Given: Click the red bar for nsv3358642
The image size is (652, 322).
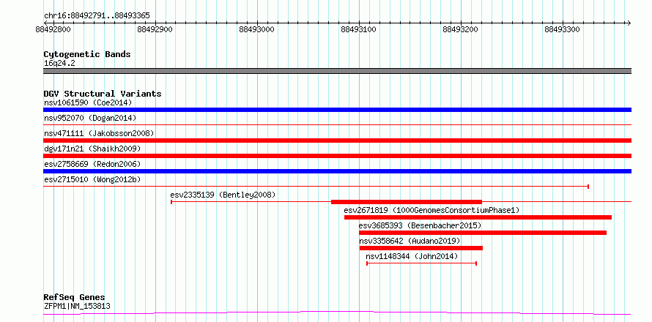Looking at the screenshot, I should pyautogui.click(x=421, y=248).
